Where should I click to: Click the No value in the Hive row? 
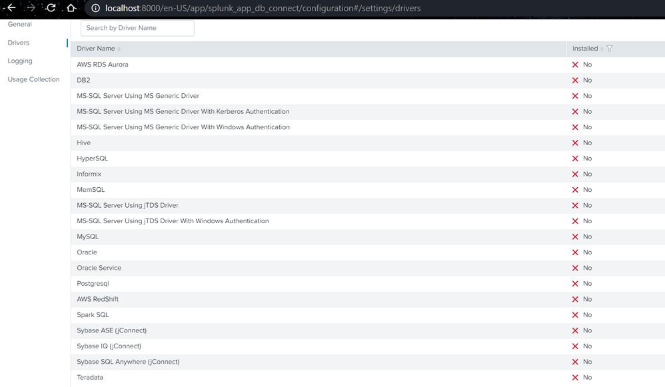tap(588, 143)
